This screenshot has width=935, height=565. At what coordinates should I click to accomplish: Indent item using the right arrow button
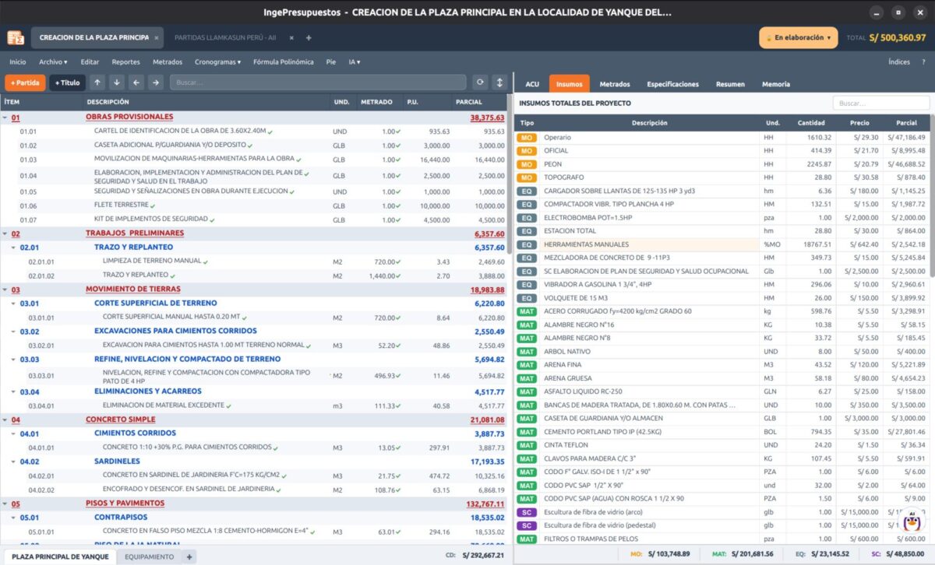tap(156, 82)
